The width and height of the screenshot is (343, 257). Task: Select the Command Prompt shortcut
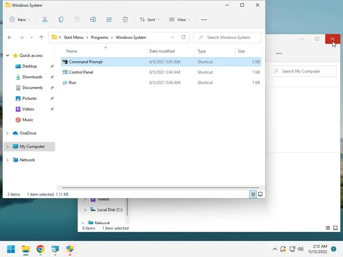pos(161,62)
